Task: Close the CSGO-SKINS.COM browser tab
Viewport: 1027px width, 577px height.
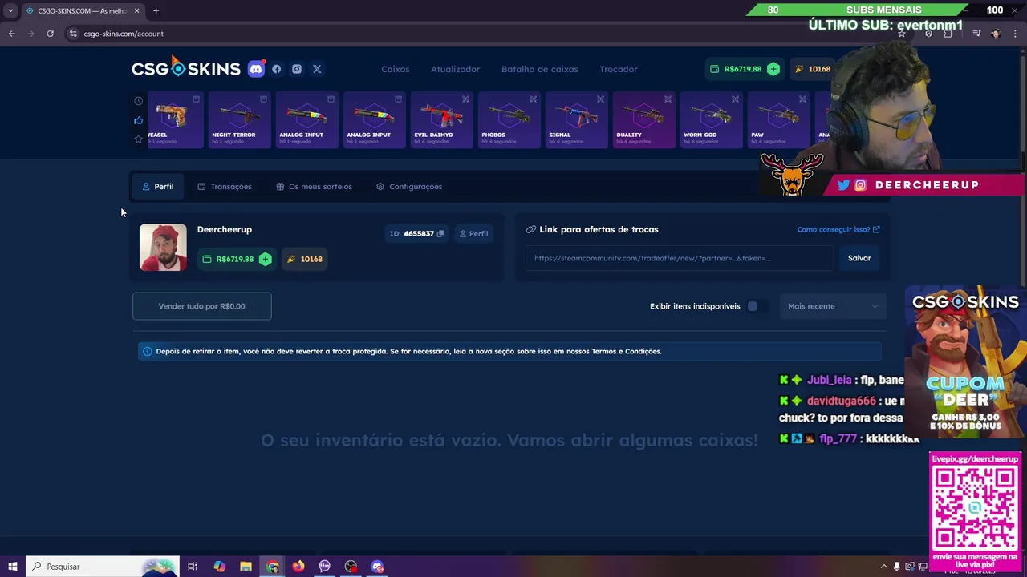Action: click(136, 10)
